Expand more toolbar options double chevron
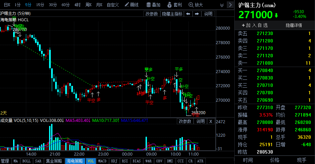 (222, 5)
